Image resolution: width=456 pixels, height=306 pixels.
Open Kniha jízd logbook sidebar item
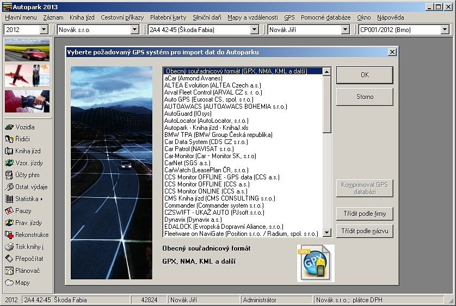(x=10, y=151)
